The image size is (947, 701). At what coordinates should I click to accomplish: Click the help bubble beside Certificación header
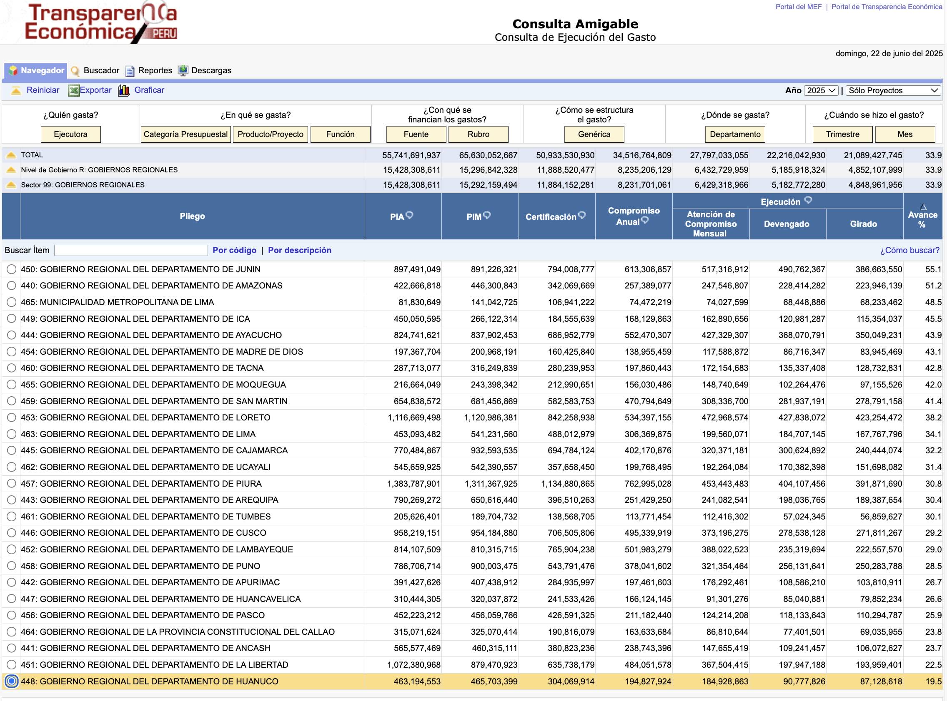pos(582,215)
